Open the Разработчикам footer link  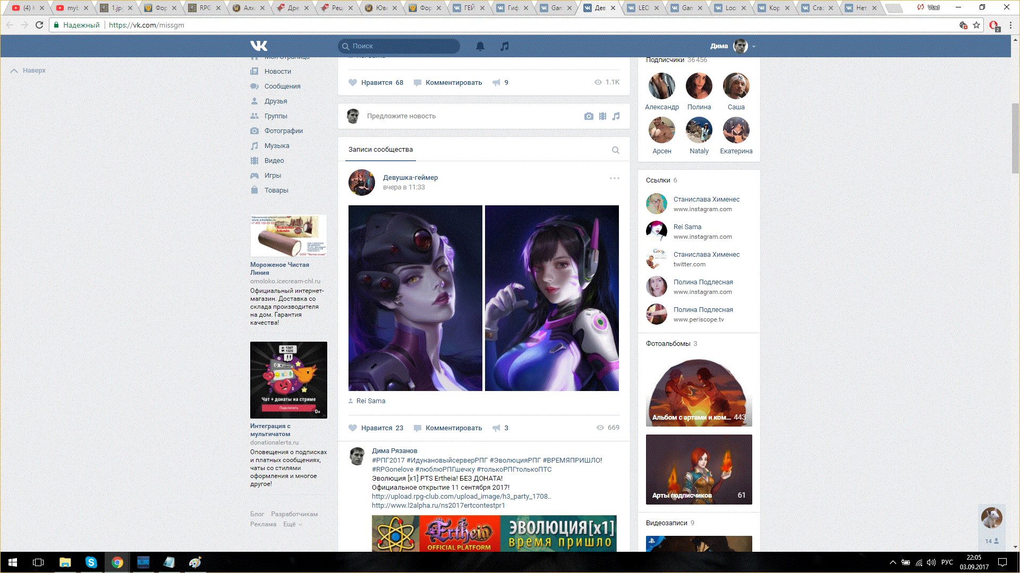pyautogui.click(x=294, y=514)
